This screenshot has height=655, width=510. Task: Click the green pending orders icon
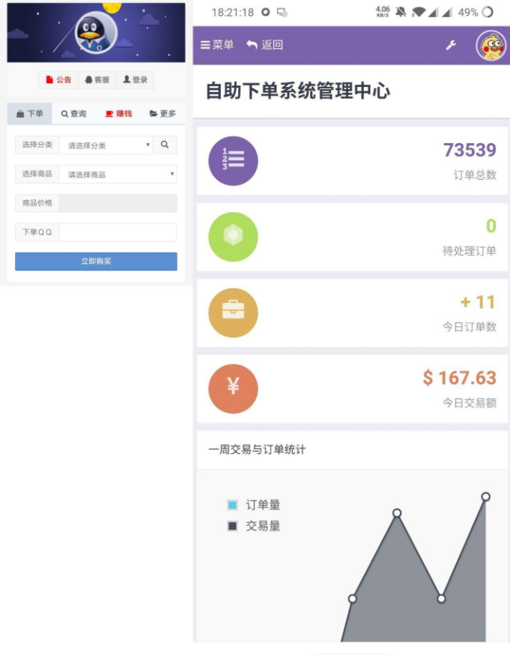[x=233, y=237]
